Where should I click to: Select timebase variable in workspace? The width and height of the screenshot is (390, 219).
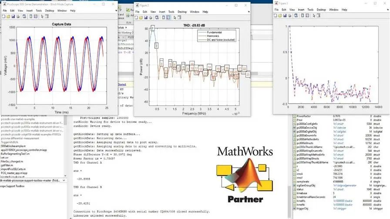[302, 193]
